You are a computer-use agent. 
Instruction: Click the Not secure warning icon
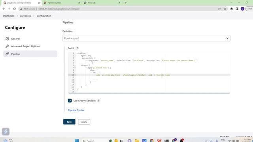[x=21, y=9]
